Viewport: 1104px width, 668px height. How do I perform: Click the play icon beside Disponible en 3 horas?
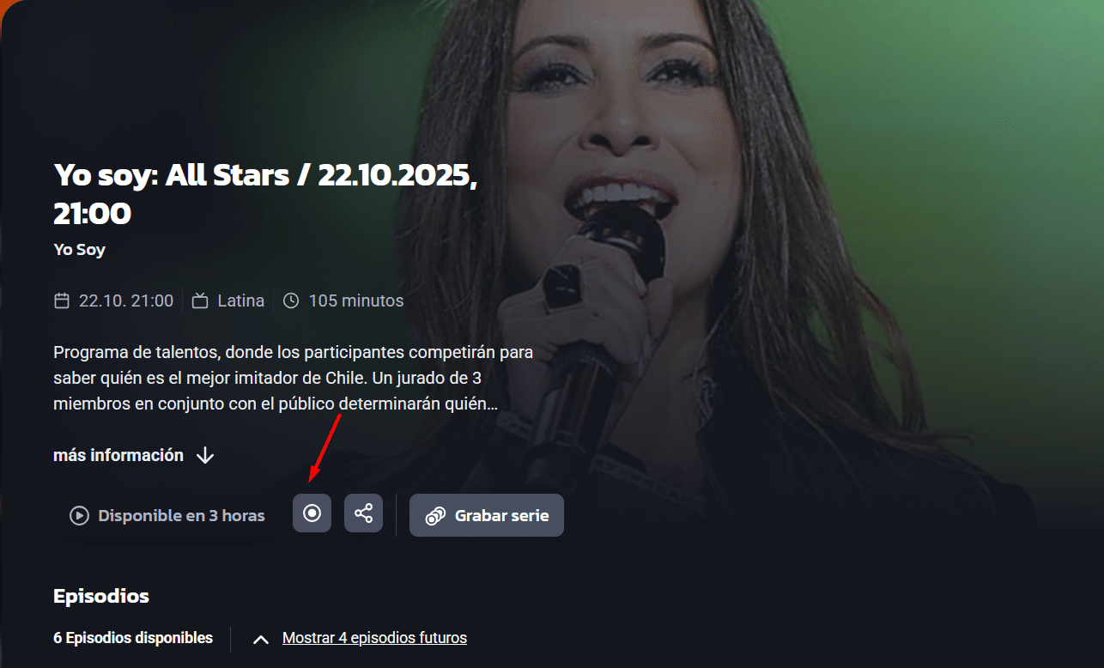(79, 516)
